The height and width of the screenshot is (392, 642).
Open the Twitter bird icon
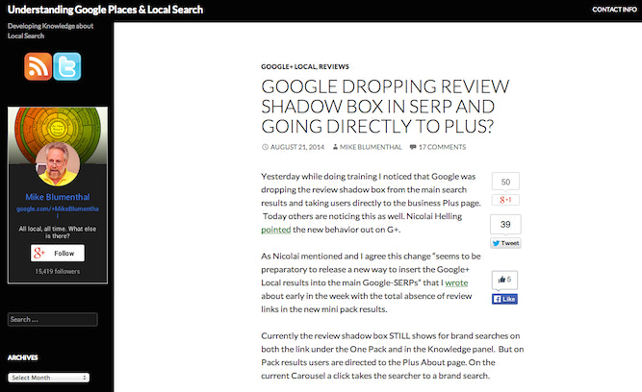tap(67, 66)
